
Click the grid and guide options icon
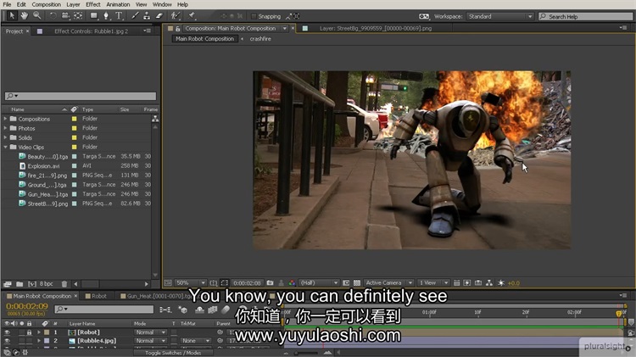214,282
